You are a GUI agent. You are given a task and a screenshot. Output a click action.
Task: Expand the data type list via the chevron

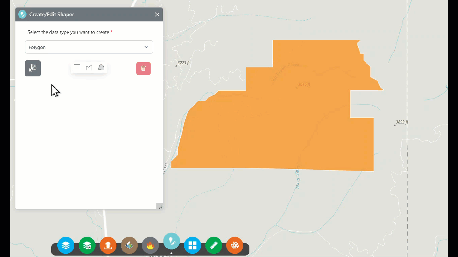pos(146,47)
